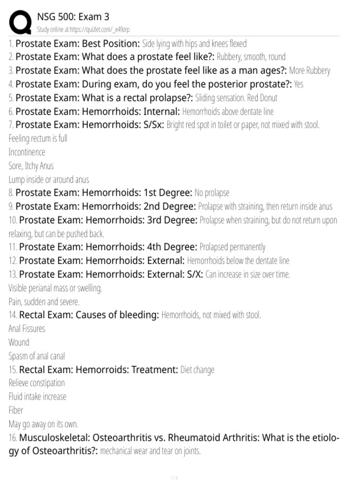Select the term Prostate Exam: Best Position

click(78, 44)
